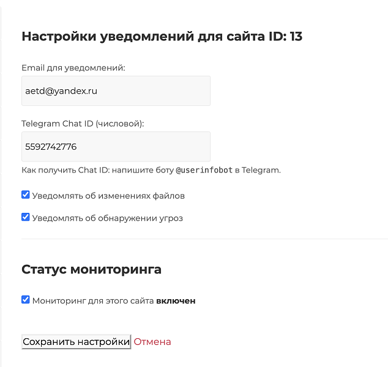Click the label text Мониторинг для этого сайта

(x=93, y=301)
